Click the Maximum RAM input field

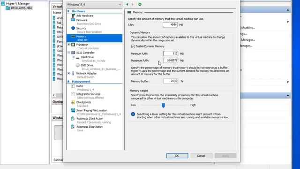[x=171, y=61]
